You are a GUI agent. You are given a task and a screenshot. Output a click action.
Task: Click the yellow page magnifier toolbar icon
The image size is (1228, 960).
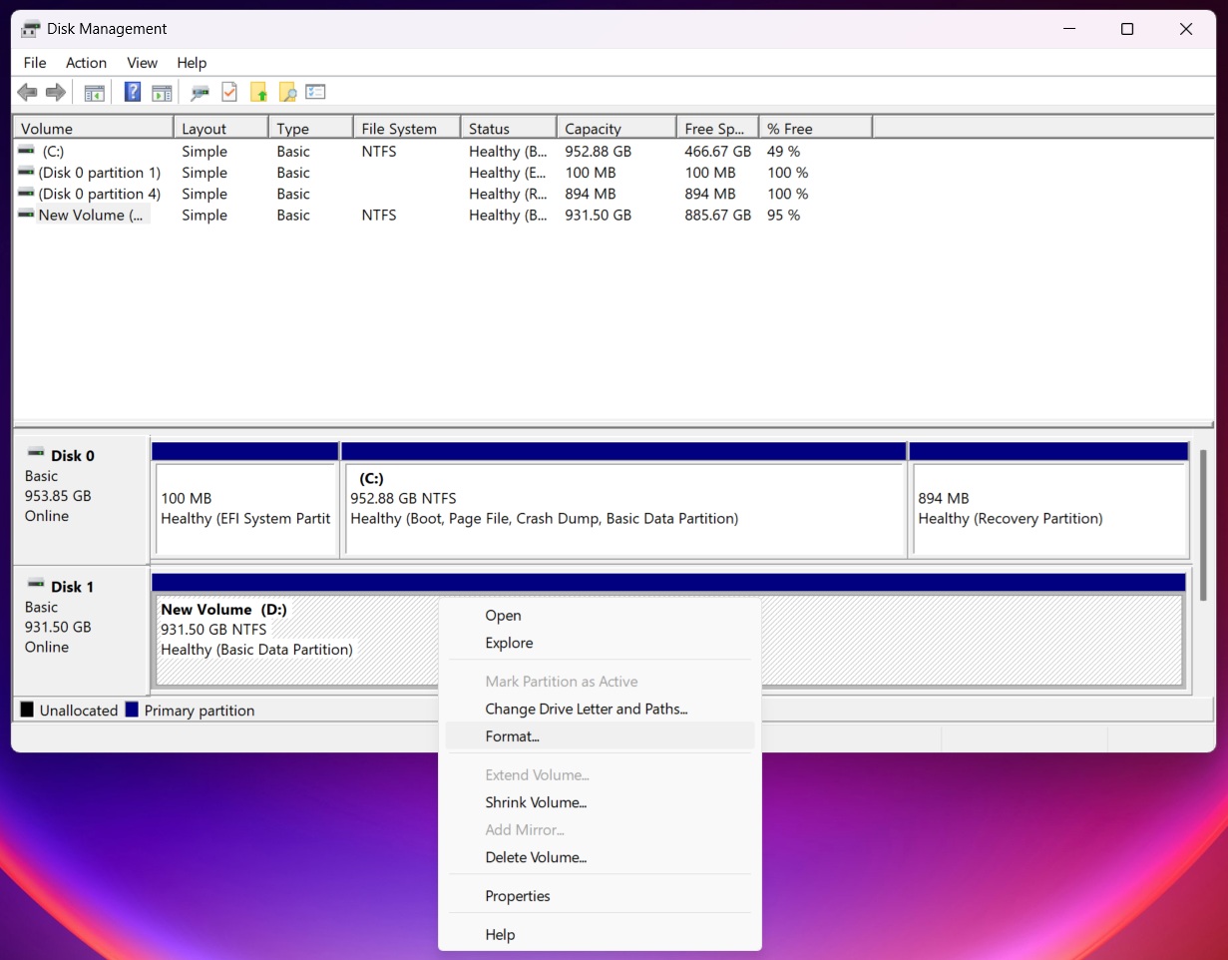click(287, 93)
